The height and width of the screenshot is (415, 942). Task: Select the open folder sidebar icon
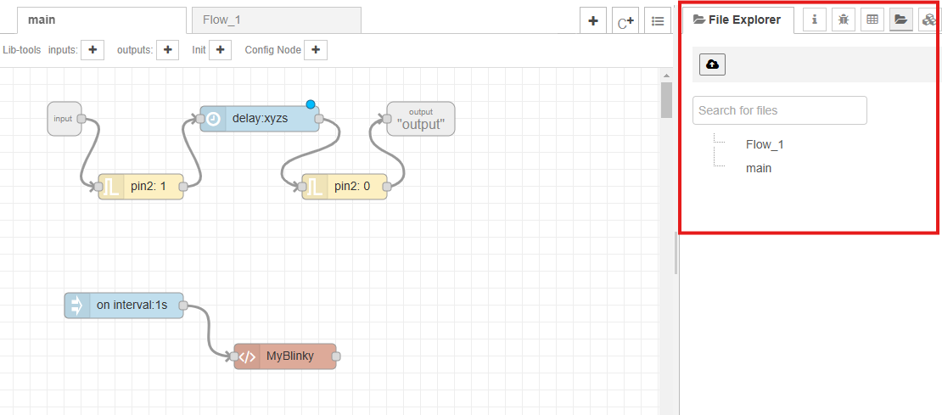(901, 20)
